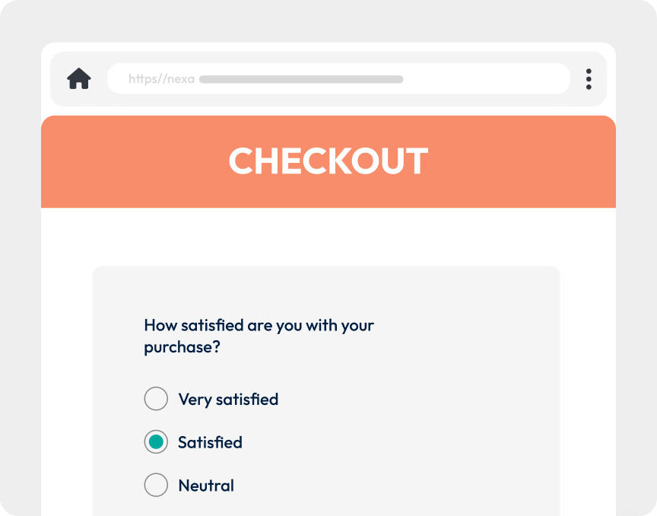Click the "Neutral" label text
The image size is (657, 516).
[206, 486]
